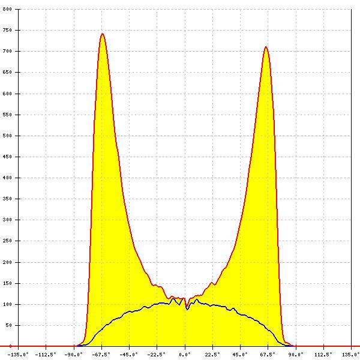360x360 pixels.
Task: Click the -67.5° x-axis label
Action: click(x=101, y=355)
